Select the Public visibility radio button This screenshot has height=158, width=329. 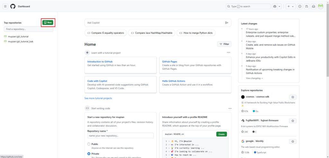89,144
